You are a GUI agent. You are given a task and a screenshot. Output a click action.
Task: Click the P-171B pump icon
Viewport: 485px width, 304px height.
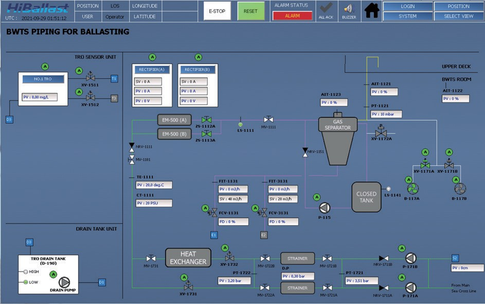pos(411,258)
